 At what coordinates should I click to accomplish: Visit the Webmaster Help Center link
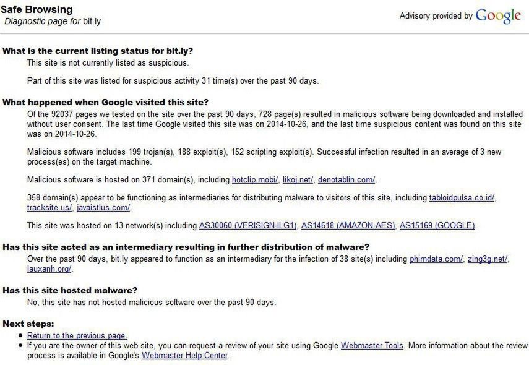(185, 356)
